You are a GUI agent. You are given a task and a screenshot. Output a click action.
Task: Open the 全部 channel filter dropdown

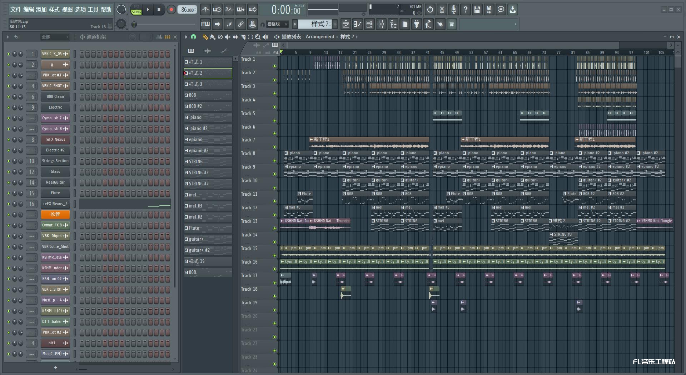(x=54, y=37)
